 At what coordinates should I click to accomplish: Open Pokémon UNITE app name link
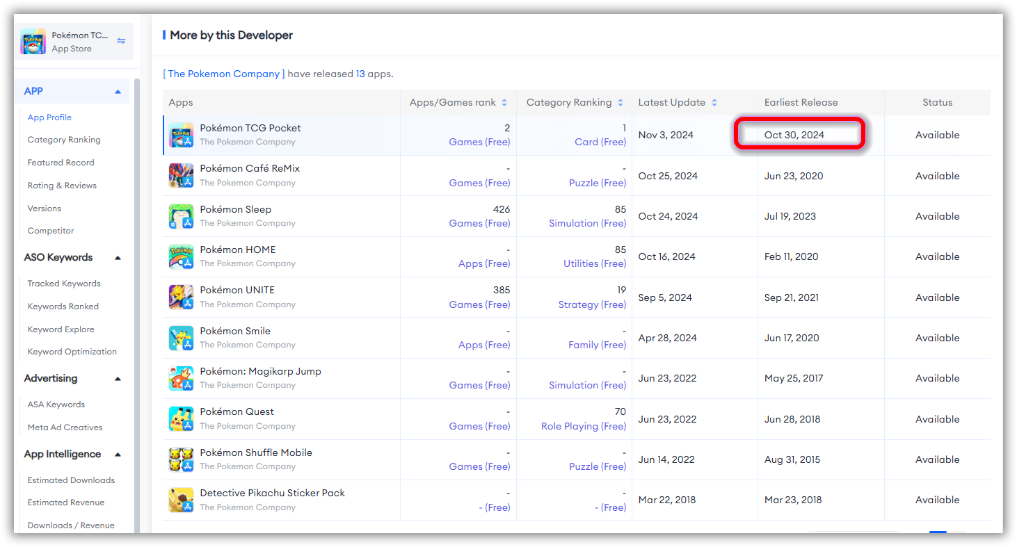(x=237, y=290)
